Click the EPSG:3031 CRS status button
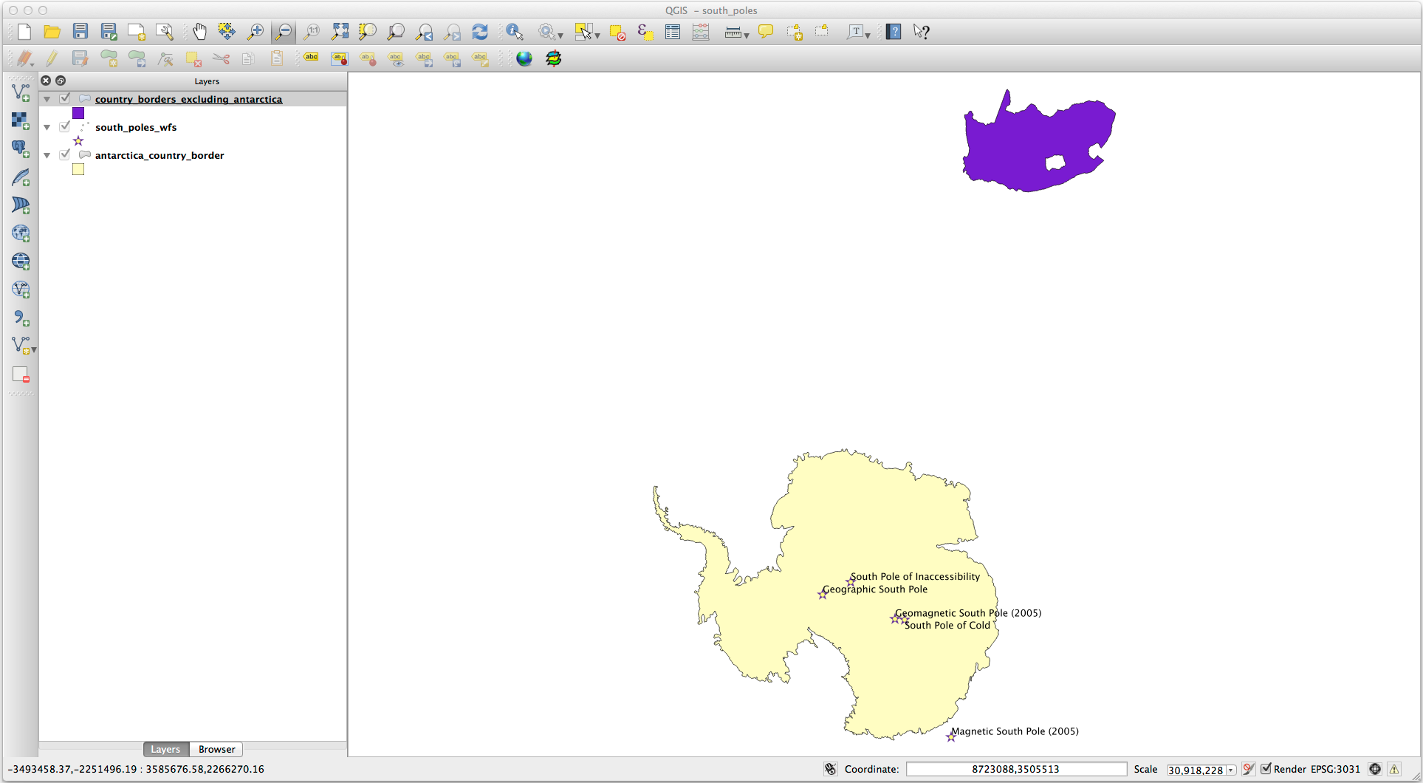Screen dimensions: 1423x783 pyautogui.click(x=1335, y=769)
